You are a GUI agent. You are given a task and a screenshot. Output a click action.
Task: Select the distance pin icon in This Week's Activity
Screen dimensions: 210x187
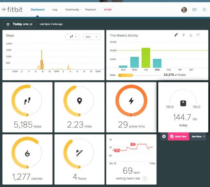[x=183, y=35]
